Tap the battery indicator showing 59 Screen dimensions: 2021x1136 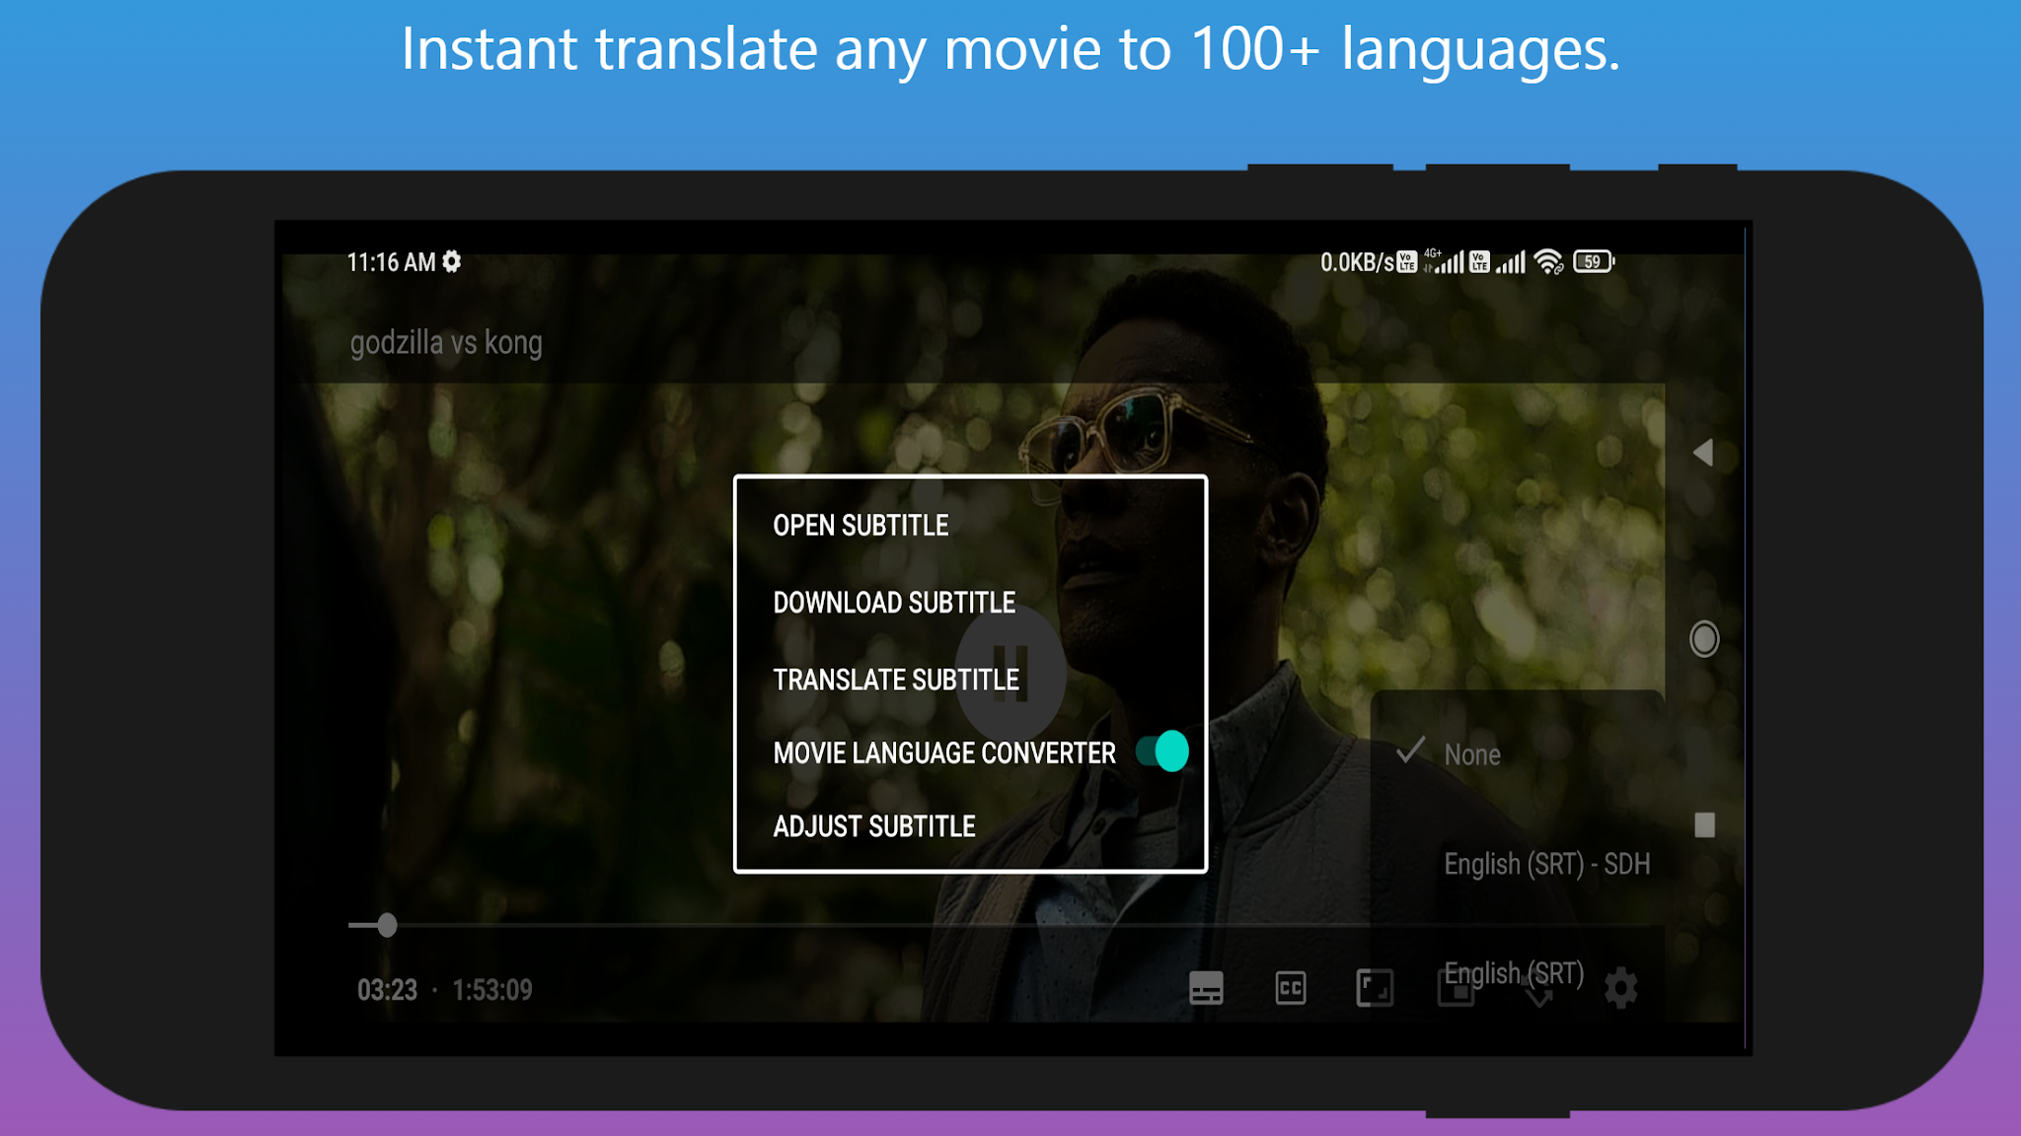pyautogui.click(x=1594, y=261)
